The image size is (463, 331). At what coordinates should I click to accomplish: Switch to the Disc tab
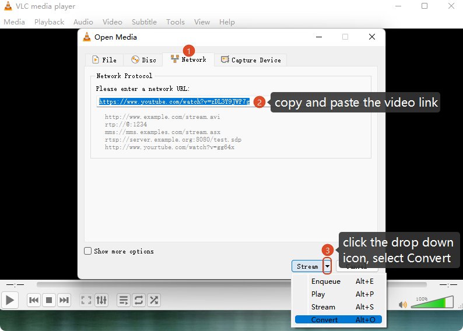pos(143,60)
